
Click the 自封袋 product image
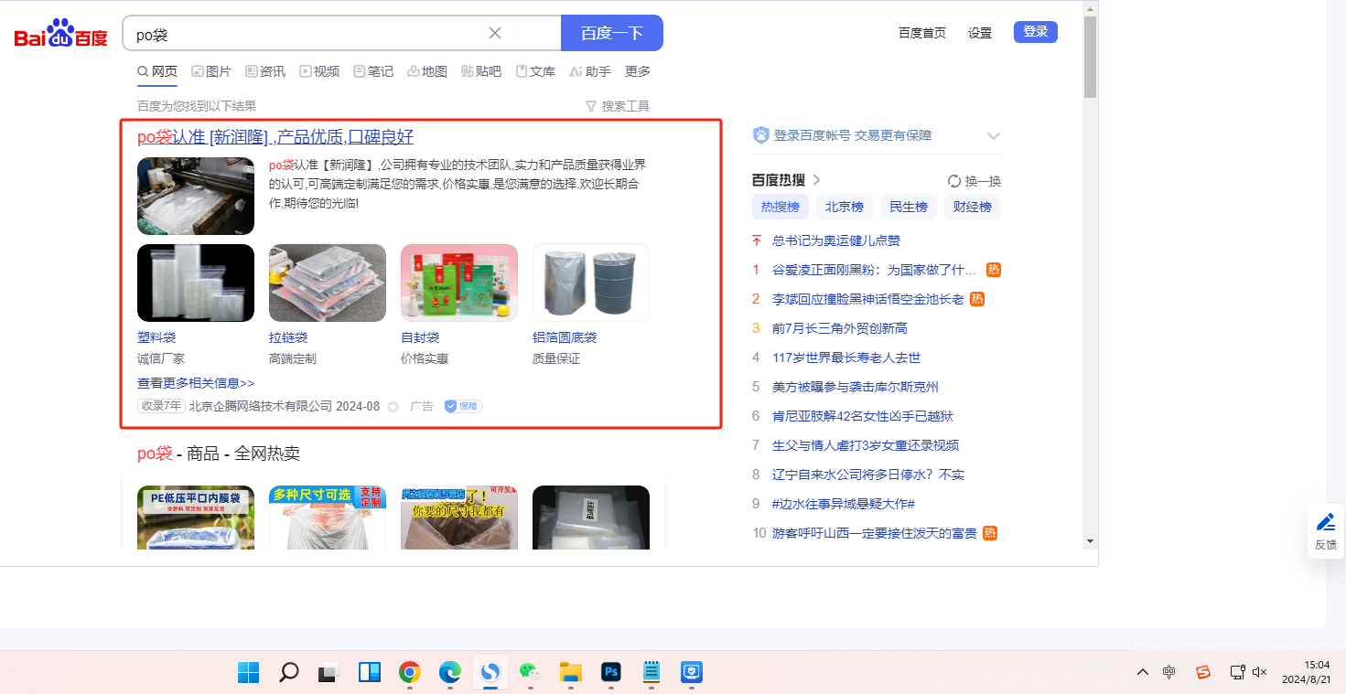pos(459,283)
